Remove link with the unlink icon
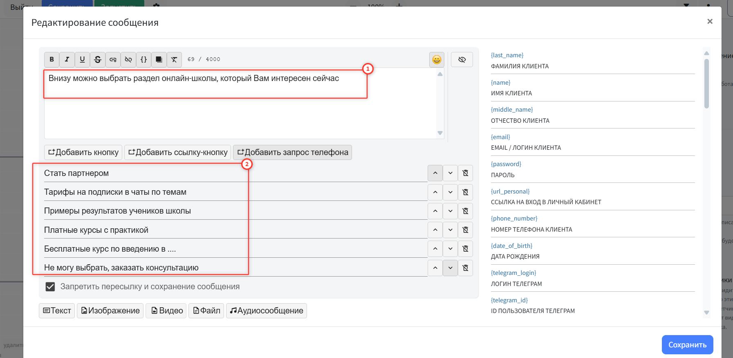The height and width of the screenshot is (358, 733). click(128, 59)
